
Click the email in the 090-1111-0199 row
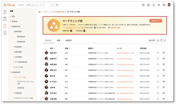point(125,53)
